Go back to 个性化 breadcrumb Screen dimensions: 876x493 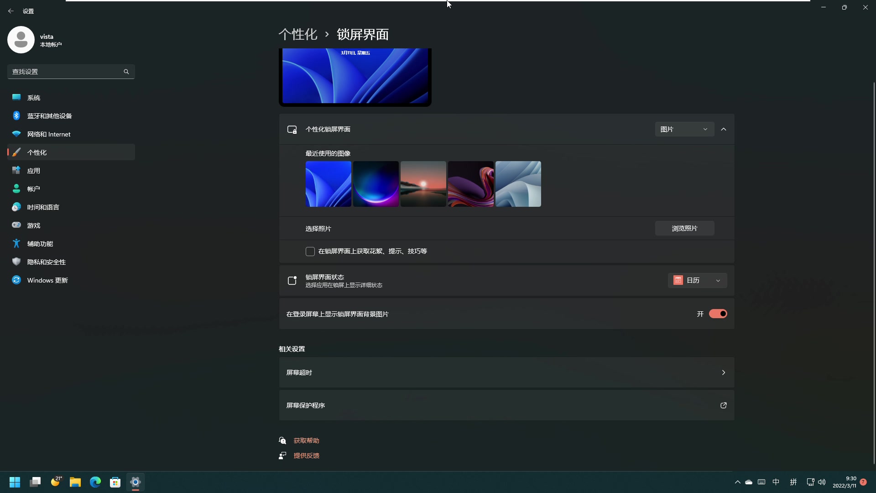pyautogui.click(x=298, y=34)
